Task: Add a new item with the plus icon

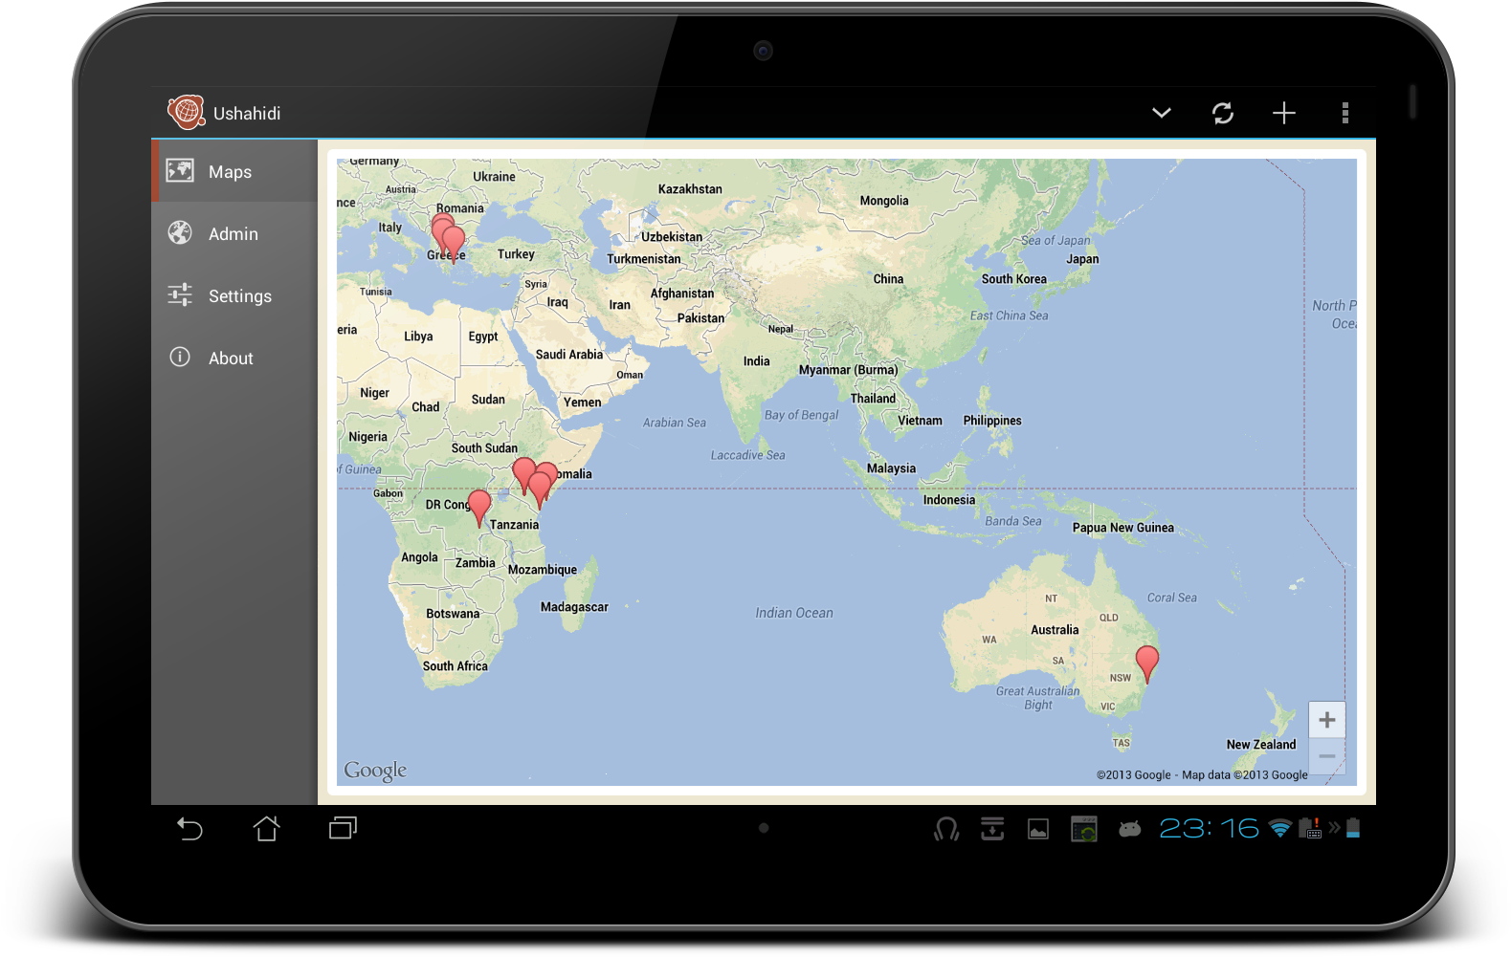Action: pos(1284,113)
